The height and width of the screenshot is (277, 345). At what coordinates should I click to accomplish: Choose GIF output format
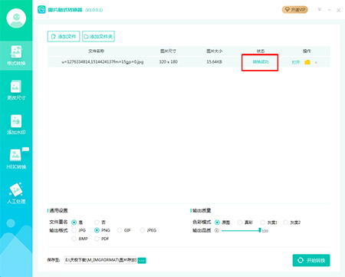click(120, 230)
